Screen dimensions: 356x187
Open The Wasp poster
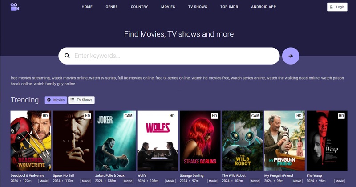click(327, 141)
